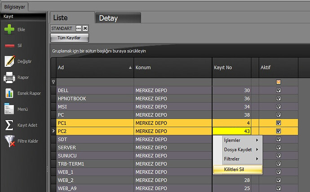Select the PC2 row name cell
This screenshot has height=192, width=310.
point(95,131)
